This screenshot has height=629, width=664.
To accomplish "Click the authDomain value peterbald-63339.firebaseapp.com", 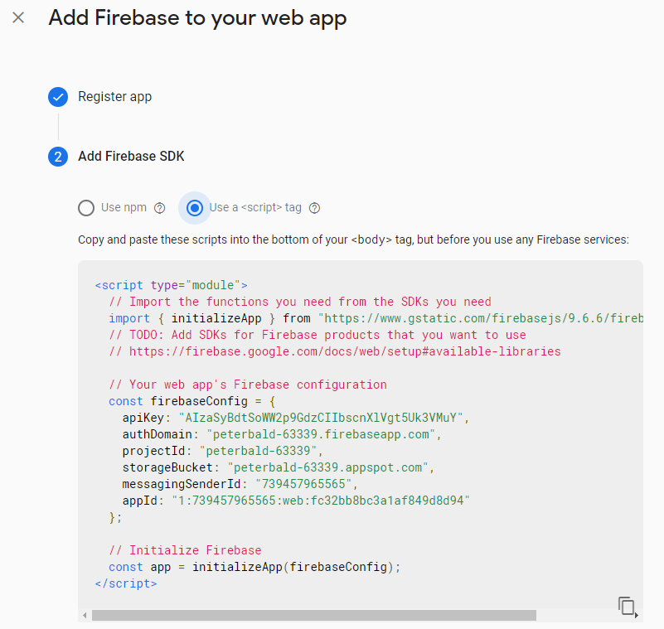I will pos(321,434).
